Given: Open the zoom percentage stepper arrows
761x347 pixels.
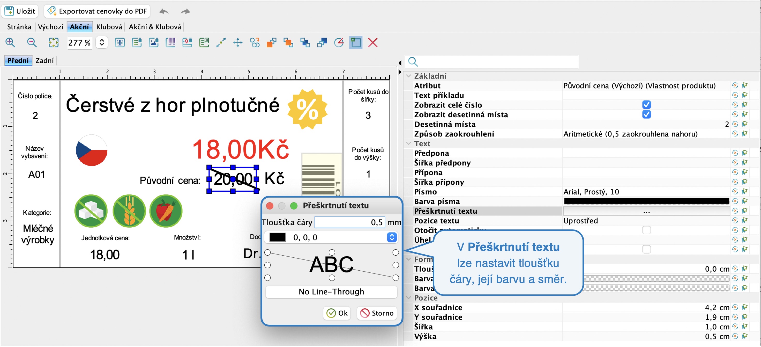Looking at the screenshot, I should click(102, 43).
